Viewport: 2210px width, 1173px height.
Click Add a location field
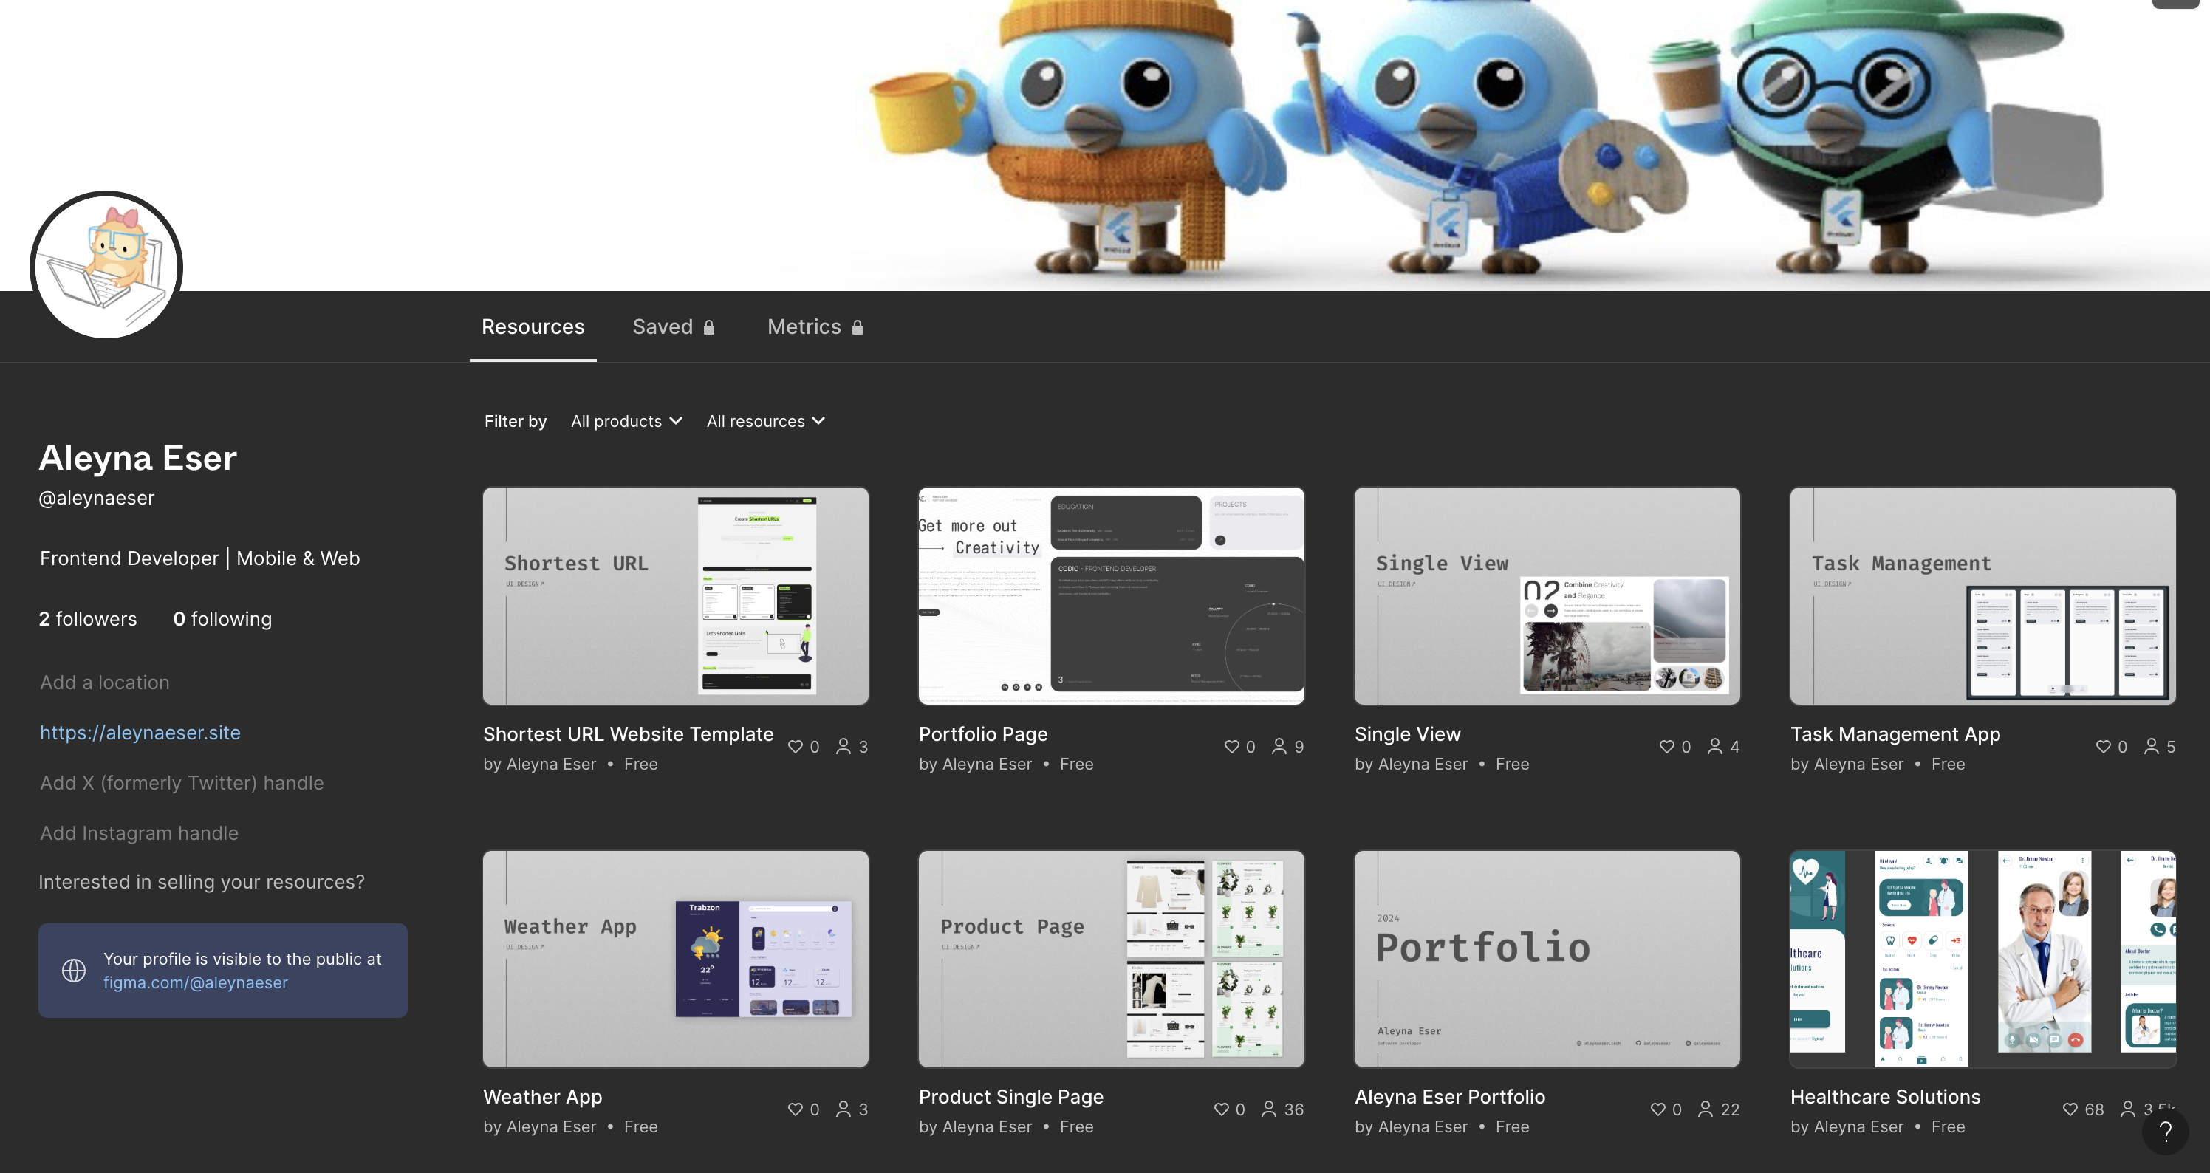point(105,683)
